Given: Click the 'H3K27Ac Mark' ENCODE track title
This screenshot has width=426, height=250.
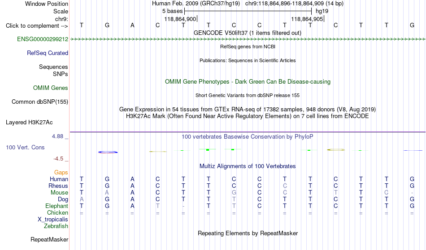Looking at the screenshot, I should pos(248,116).
